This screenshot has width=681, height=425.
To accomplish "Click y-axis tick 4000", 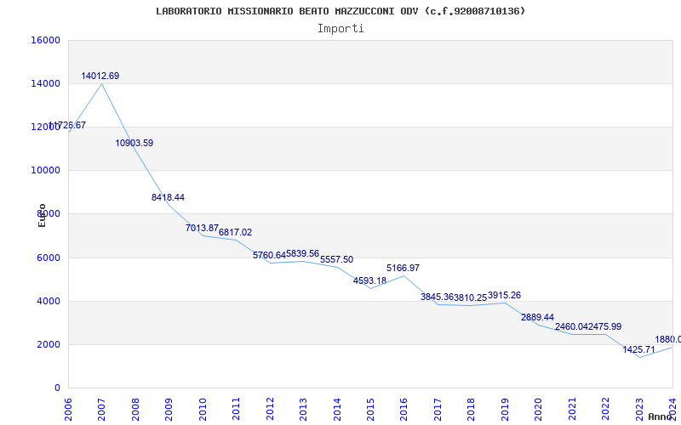I will [49, 301].
